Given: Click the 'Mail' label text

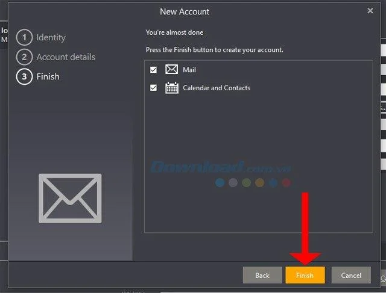Looking at the screenshot, I should (189, 70).
